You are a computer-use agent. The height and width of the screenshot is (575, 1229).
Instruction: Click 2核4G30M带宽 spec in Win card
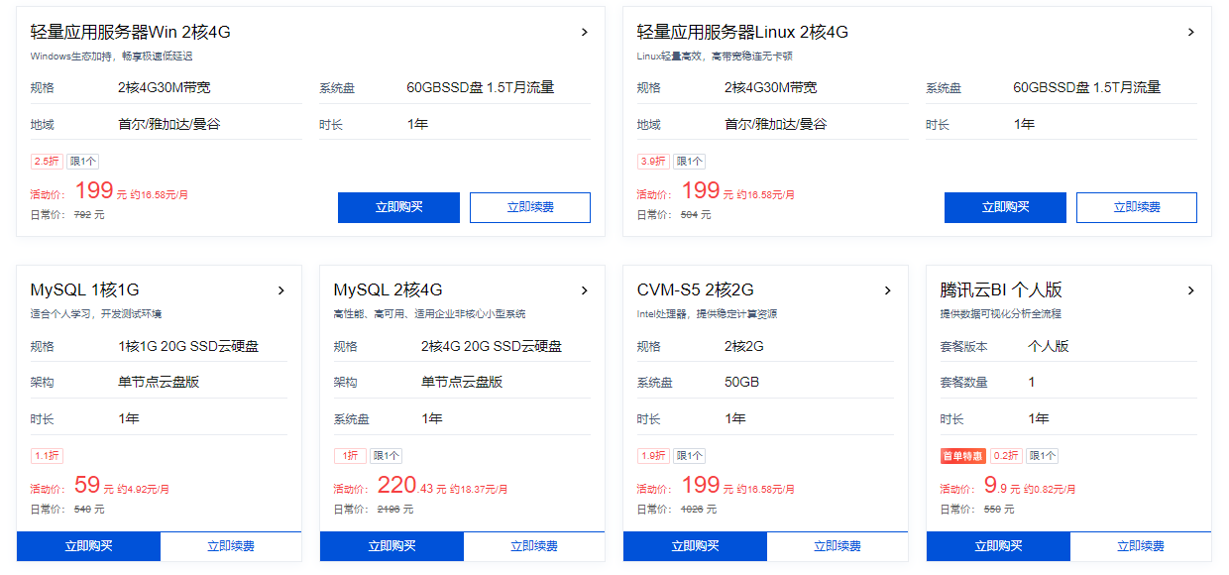(165, 87)
